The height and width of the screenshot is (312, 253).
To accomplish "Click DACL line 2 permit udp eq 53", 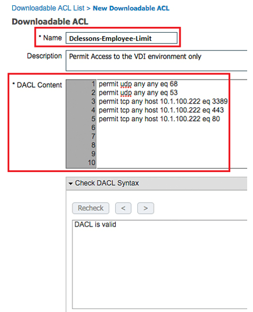I will [x=138, y=92].
